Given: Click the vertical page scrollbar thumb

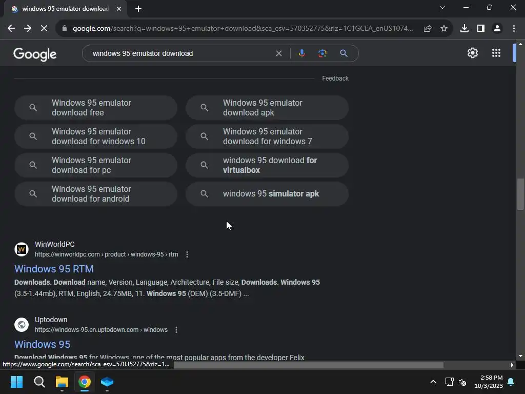Looking at the screenshot, I should click(x=520, y=194).
